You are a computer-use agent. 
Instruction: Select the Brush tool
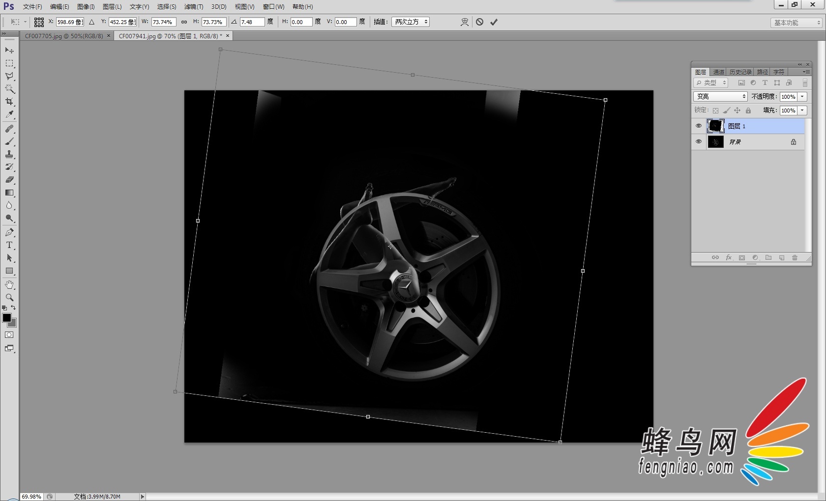click(x=9, y=141)
